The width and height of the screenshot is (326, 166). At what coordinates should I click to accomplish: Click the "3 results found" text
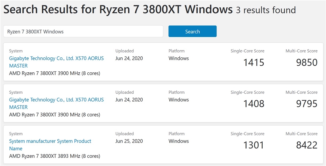click(x=266, y=10)
